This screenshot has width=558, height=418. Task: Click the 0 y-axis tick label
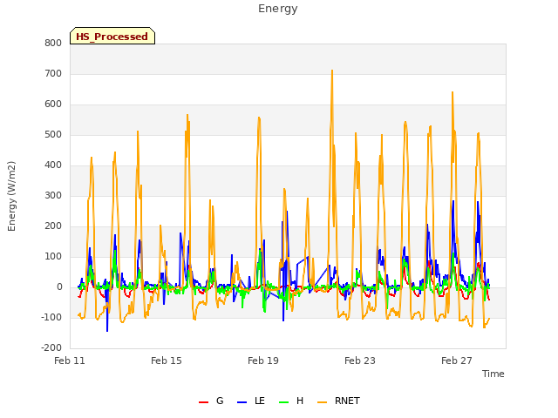pos(59,287)
